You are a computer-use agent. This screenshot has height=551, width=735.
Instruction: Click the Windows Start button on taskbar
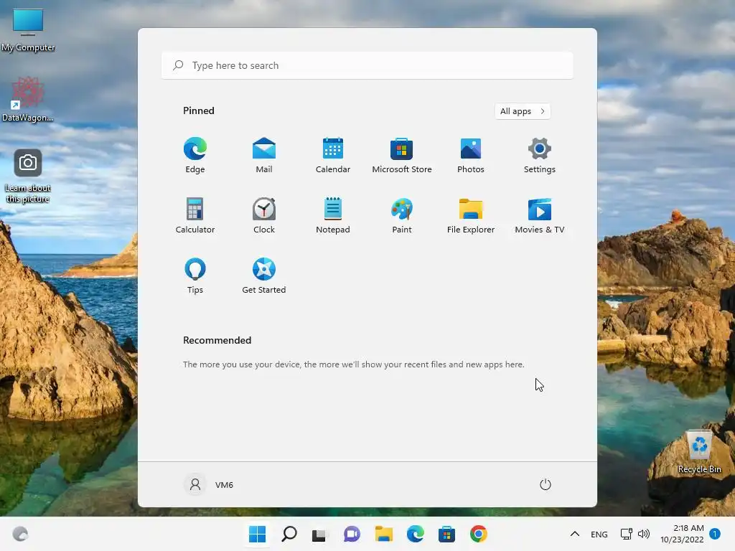click(258, 534)
